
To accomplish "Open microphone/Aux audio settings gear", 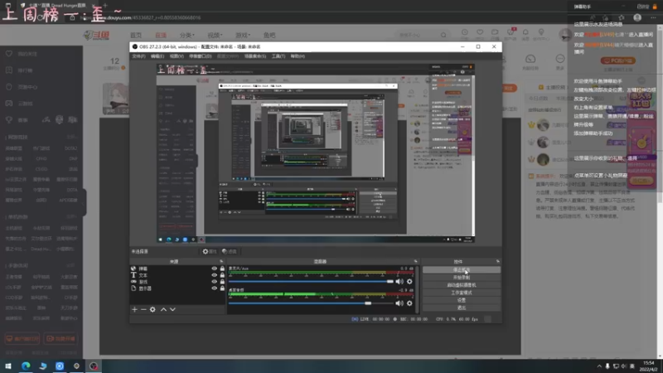I will (409, 281).
